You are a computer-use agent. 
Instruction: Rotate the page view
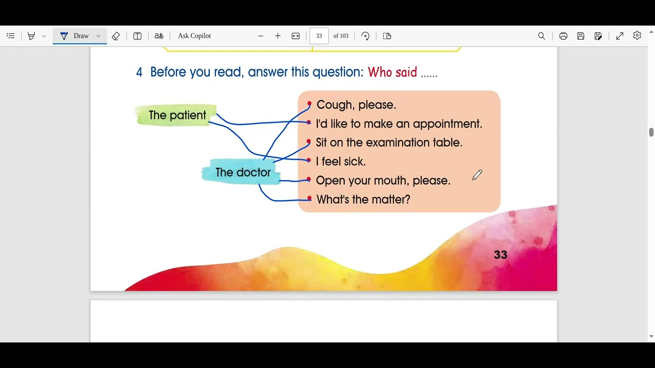(365, 36)
